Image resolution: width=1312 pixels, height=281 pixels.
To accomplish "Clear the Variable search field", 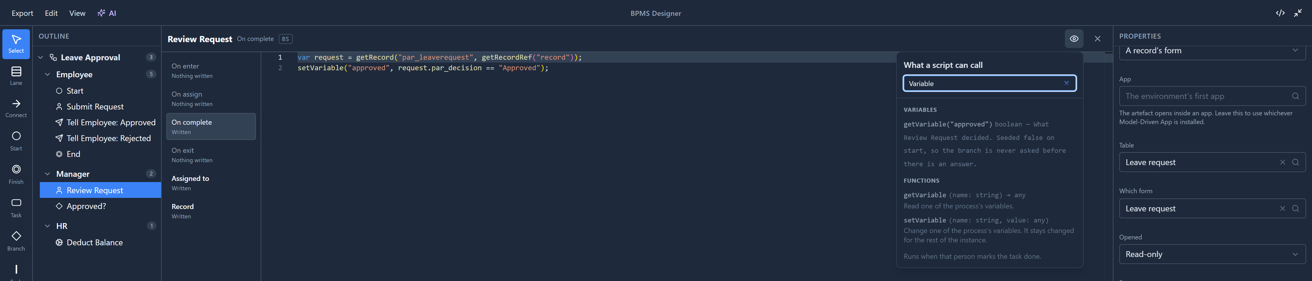I will (x=1066, y=83).
